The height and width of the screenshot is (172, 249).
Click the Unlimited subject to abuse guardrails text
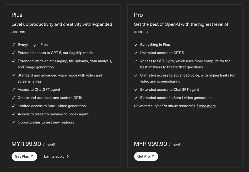(165, 106)
